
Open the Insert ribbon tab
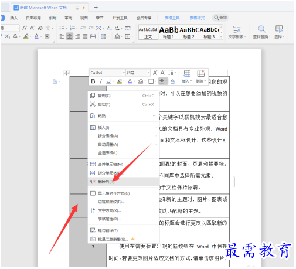pyautogui.click(x=14, y=18)
